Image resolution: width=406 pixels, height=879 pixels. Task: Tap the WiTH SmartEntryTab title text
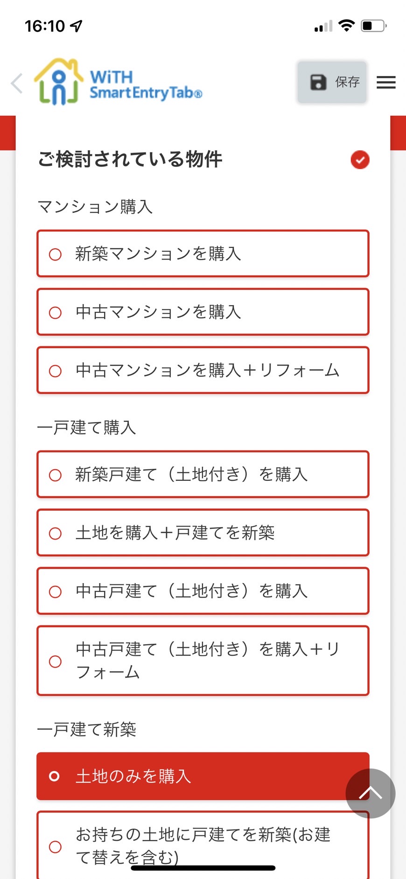pos(146,85)
